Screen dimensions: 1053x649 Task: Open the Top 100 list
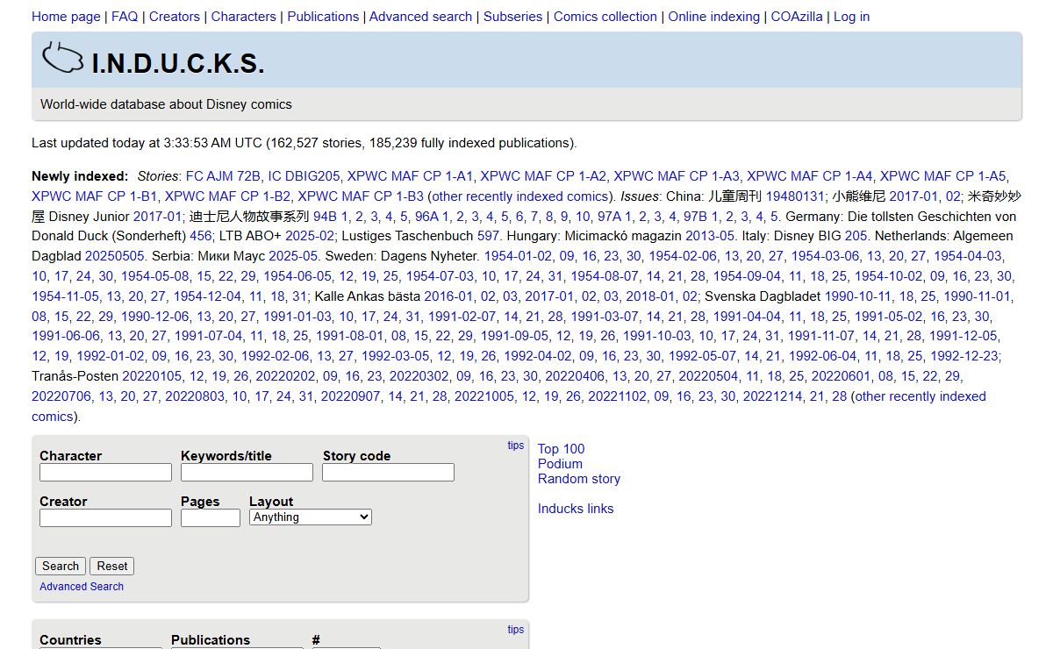click(561, 449)
